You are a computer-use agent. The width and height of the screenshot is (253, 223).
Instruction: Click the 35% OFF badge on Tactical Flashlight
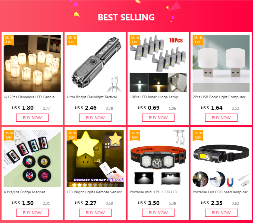(x=72, y=40)
